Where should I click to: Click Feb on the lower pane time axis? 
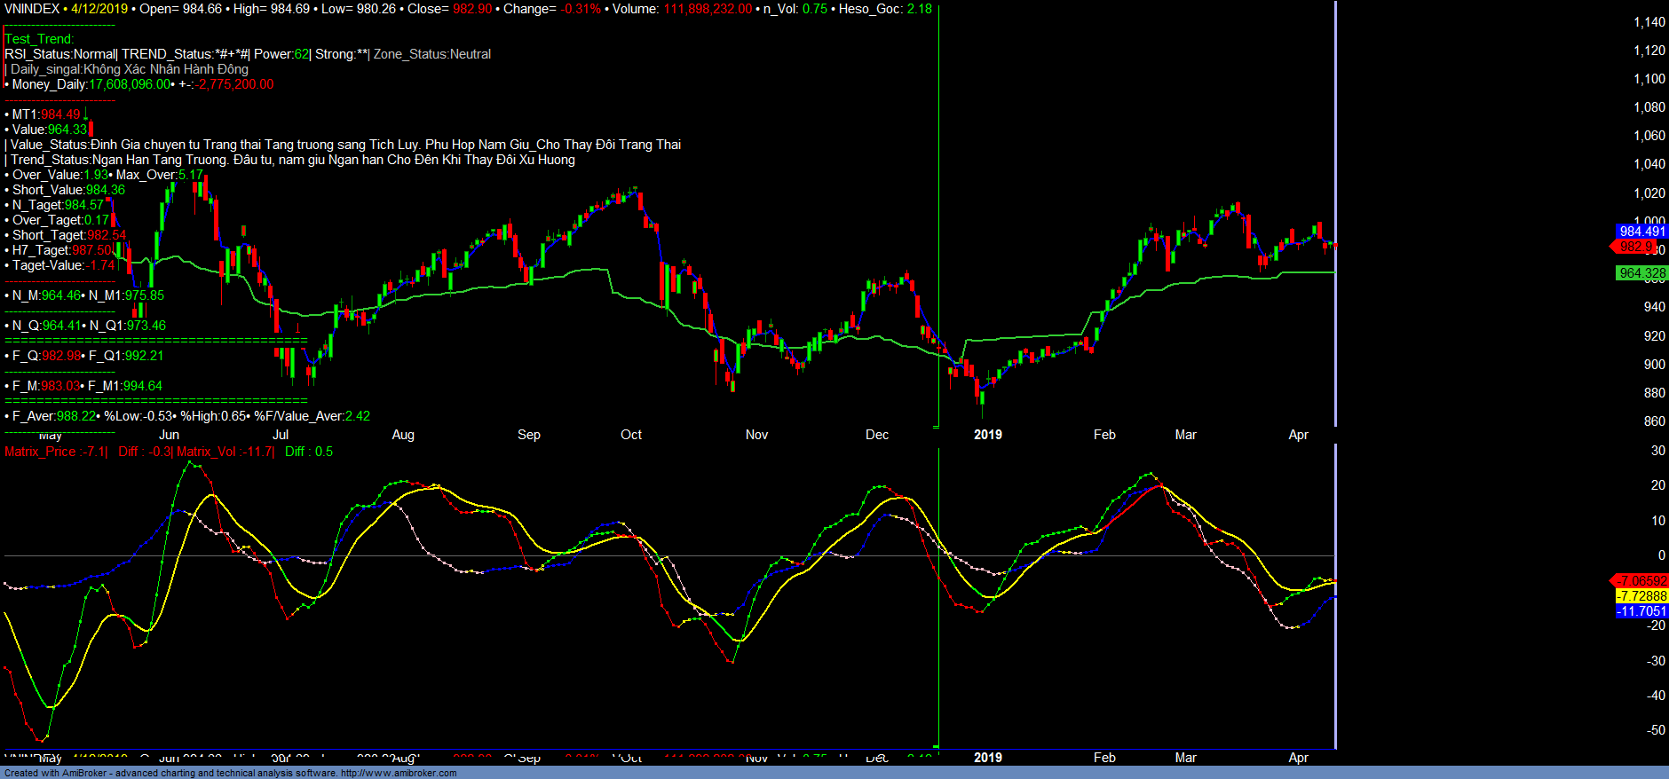click(x=1104, y=758)
